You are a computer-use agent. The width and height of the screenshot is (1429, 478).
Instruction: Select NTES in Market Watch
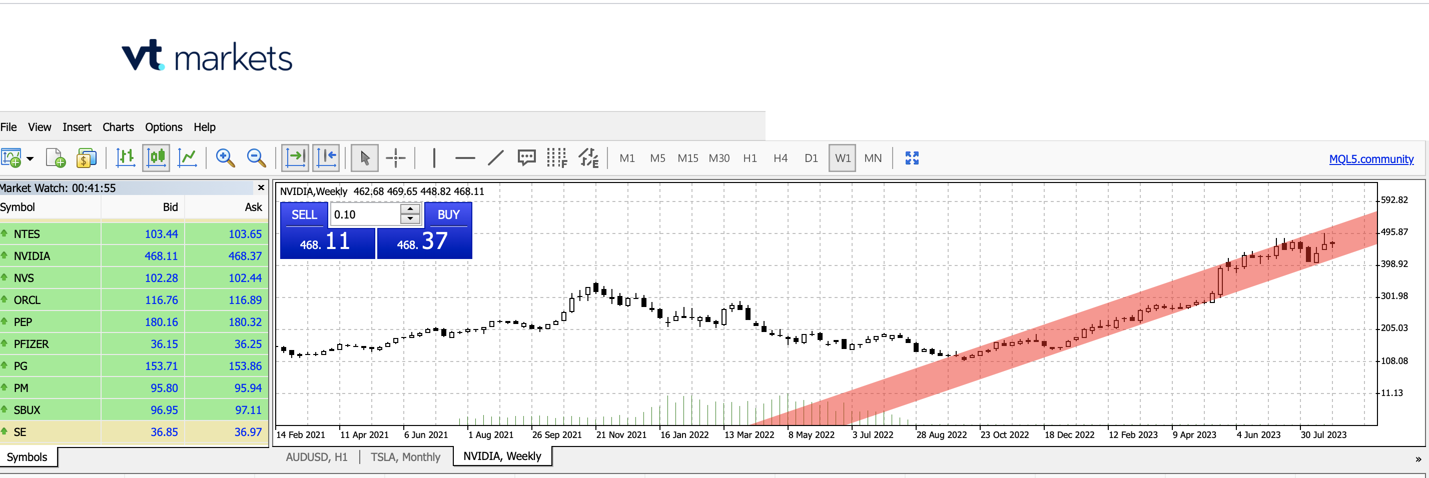point(134,234)
